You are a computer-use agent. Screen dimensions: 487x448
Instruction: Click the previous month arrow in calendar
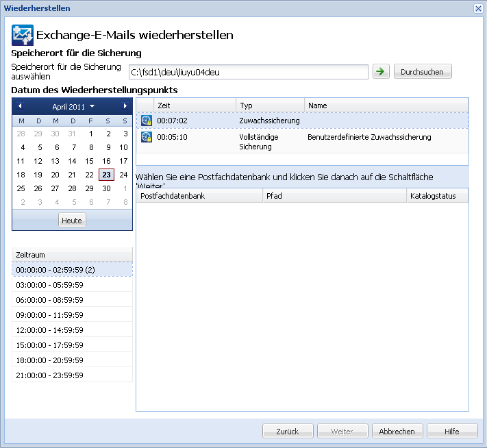coord(20,106)
